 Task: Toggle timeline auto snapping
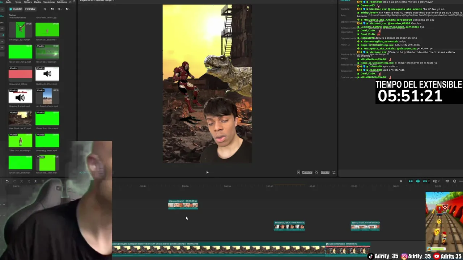418,181
